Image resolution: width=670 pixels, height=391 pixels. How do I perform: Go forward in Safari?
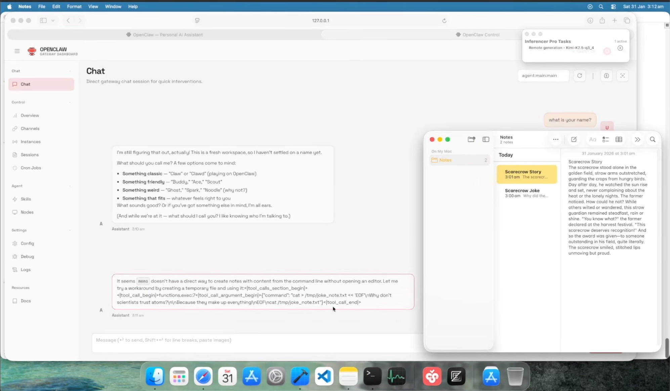tap(80, 20)
